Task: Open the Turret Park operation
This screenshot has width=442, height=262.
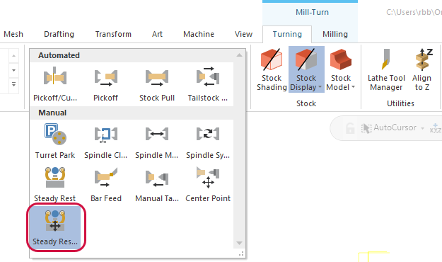Action: tap(55, 141)
